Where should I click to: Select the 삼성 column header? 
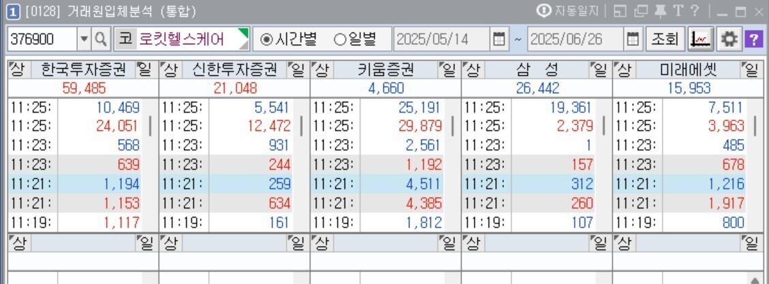[x=535, y=71]
